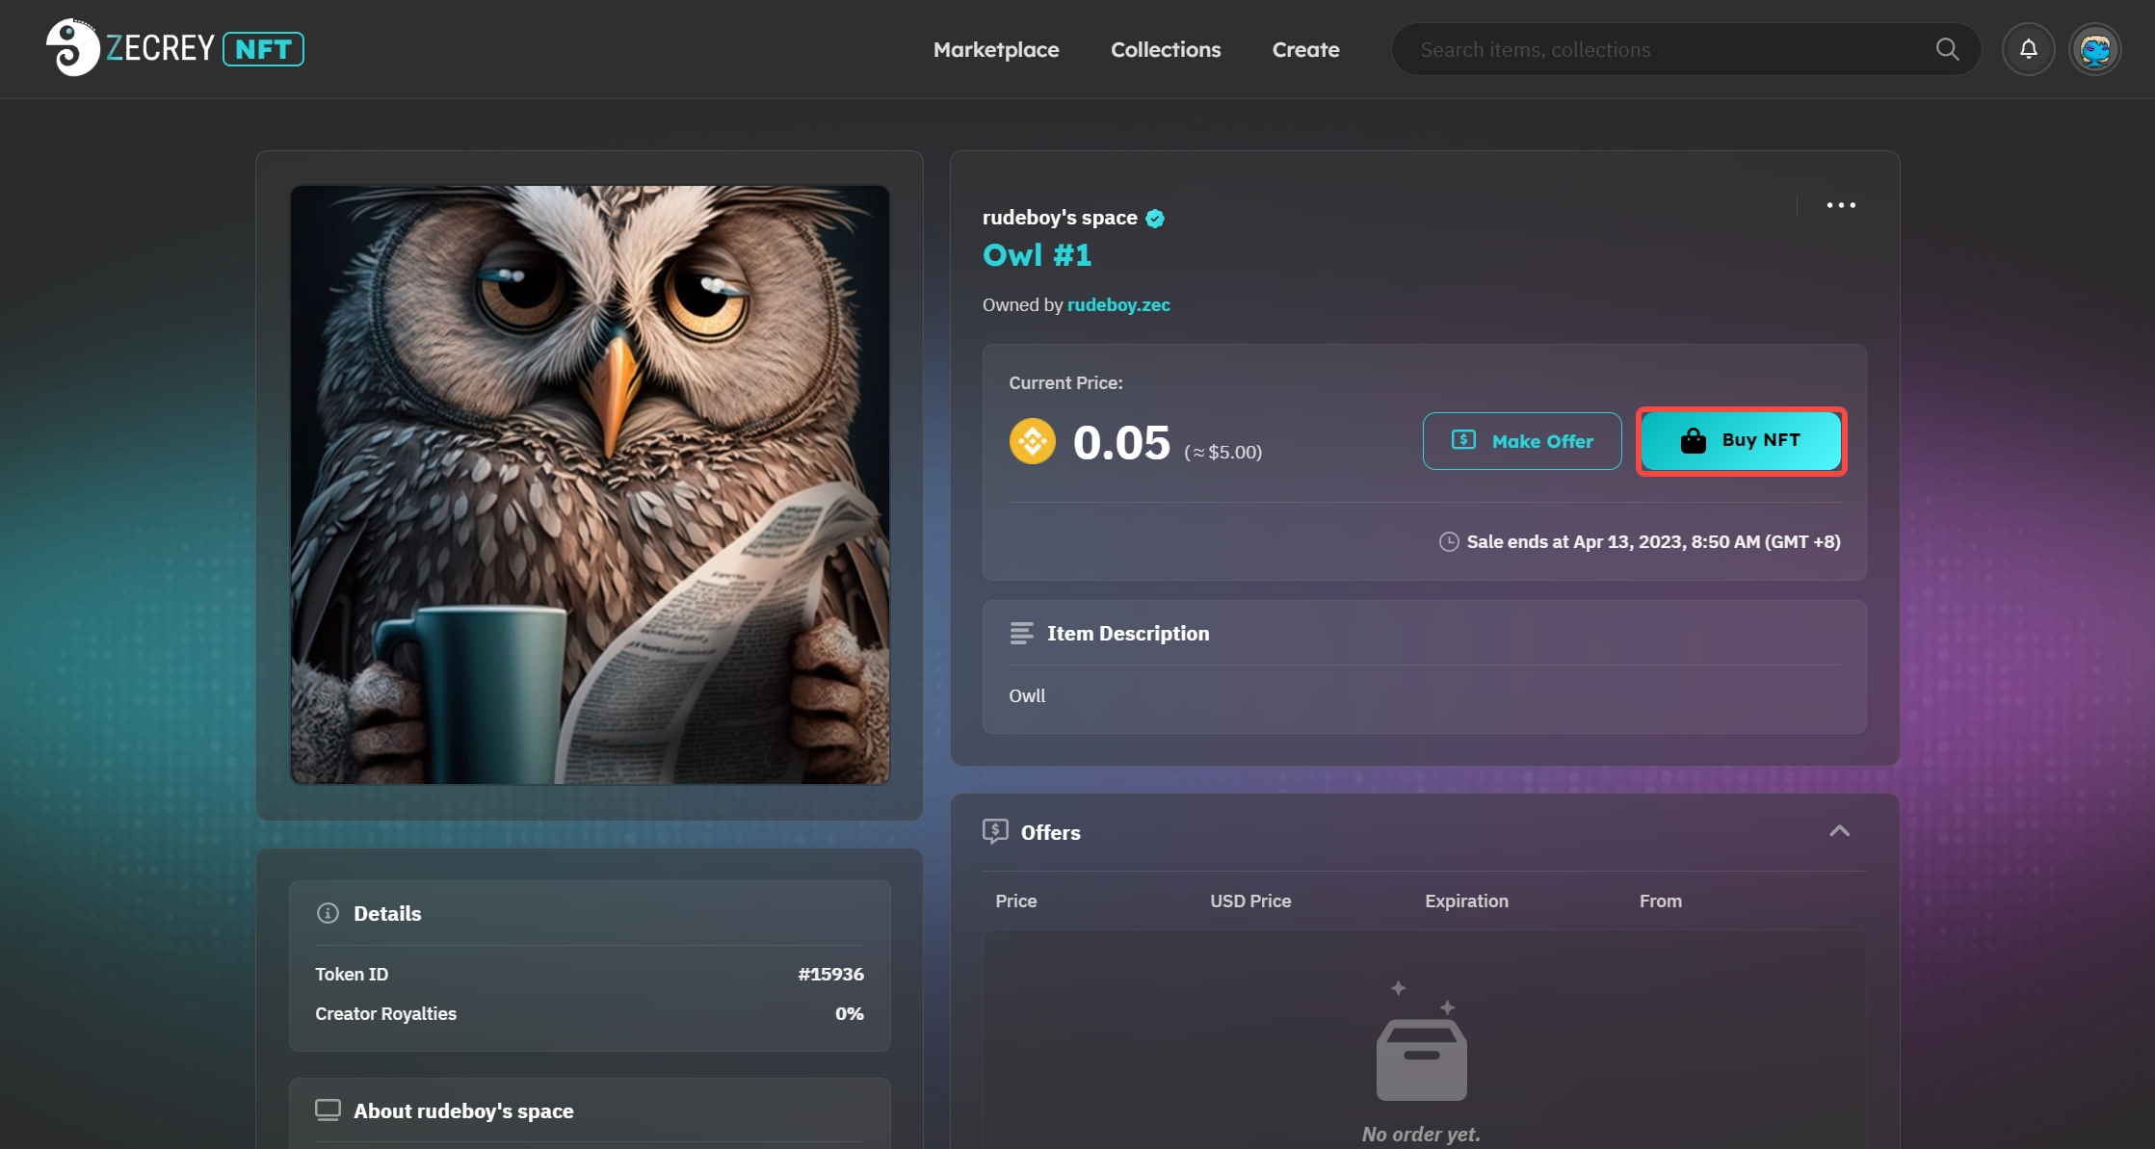Open the user profile avatar
Image resolution: width=2155 pixels, height=1149 pixels.
(x=2094, y=49)
